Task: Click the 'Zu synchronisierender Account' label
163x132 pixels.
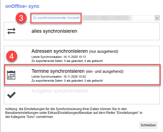Action: coord(57,18)
